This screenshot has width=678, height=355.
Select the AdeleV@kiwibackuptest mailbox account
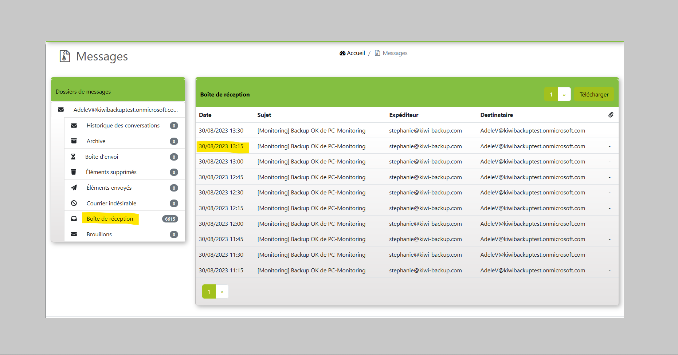point(118,110)
